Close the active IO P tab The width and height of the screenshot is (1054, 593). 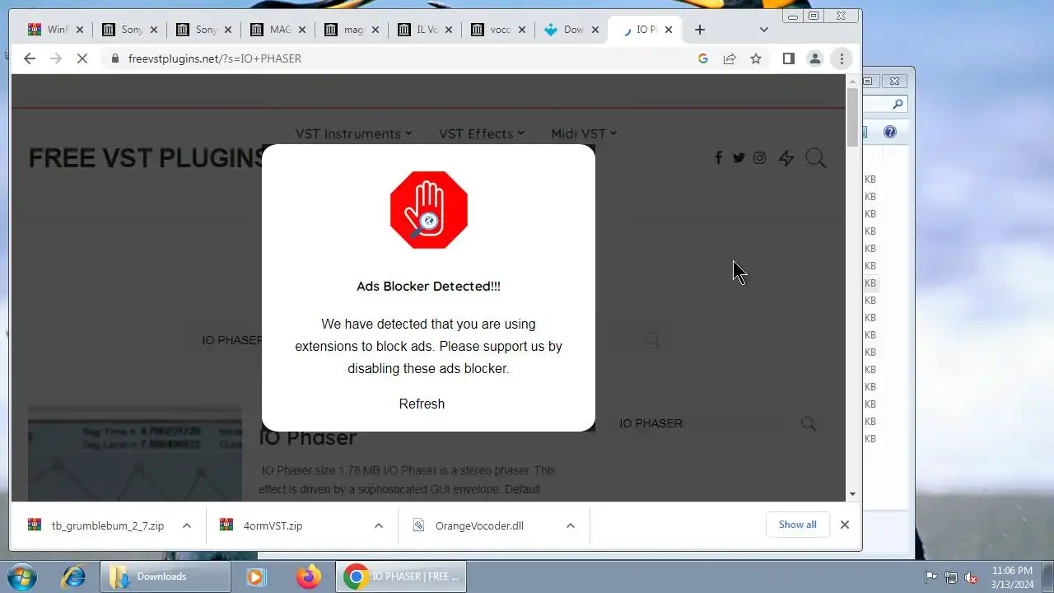[669, 30]
